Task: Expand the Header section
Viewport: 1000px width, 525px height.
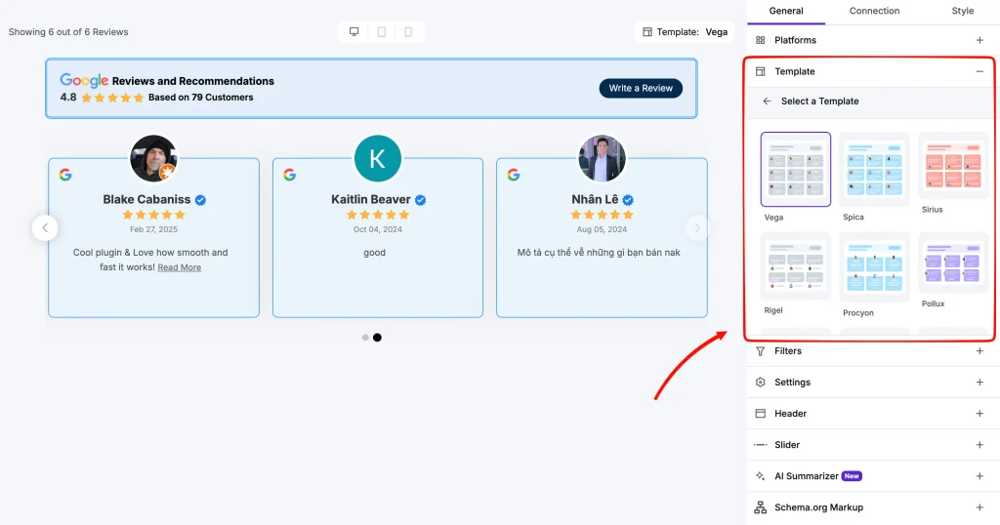Action: (x=979, y=414)
